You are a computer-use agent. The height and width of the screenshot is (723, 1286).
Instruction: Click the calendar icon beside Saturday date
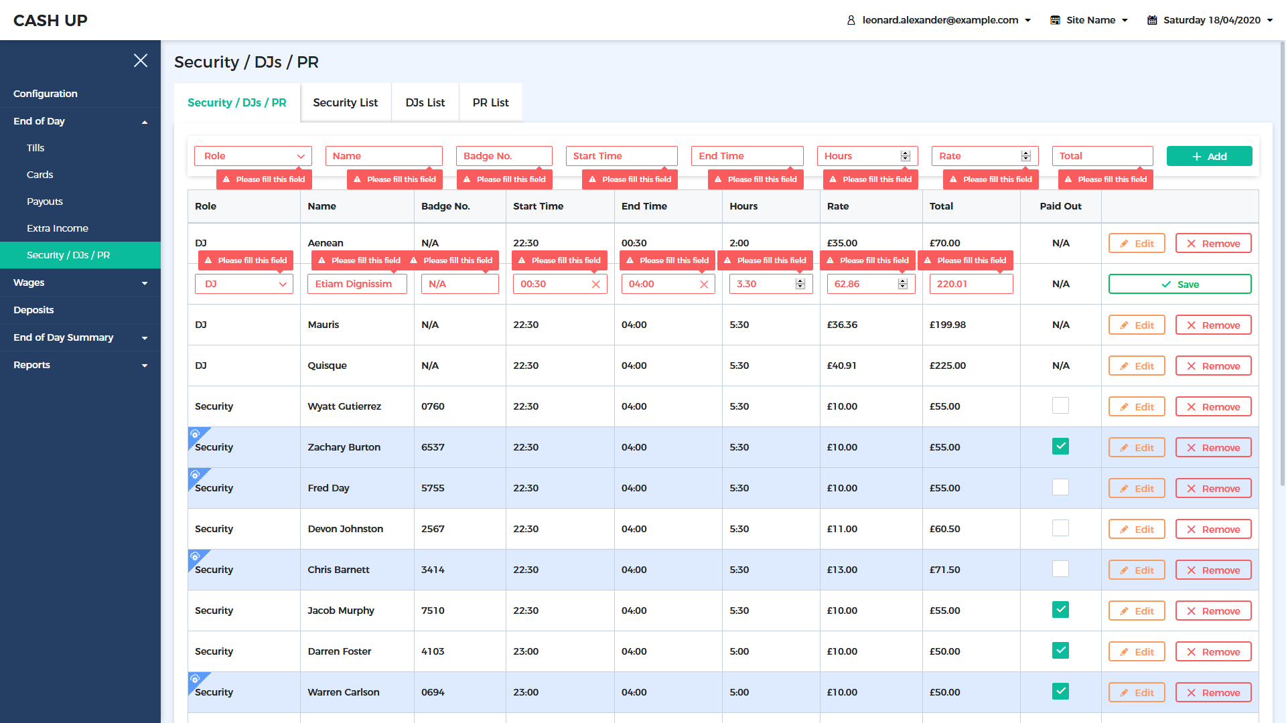tap(1152, 20)
